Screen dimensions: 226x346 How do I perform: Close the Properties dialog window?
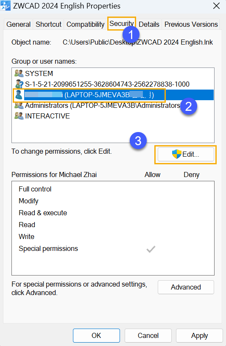[217, 6]
